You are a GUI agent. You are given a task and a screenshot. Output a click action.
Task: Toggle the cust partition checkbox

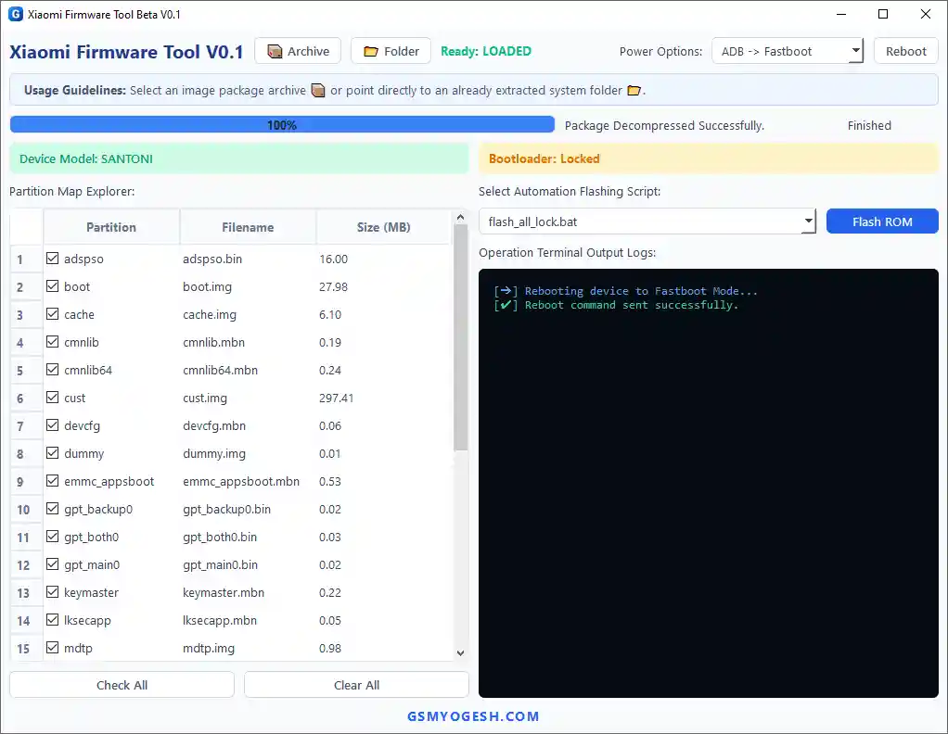point(53,397)
